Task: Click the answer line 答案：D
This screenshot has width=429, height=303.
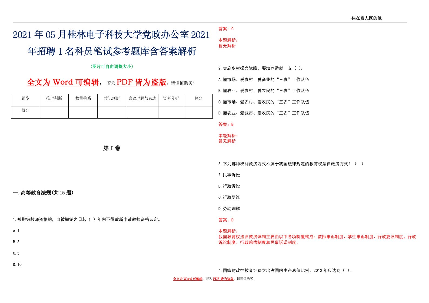Action: click(226, 220)
